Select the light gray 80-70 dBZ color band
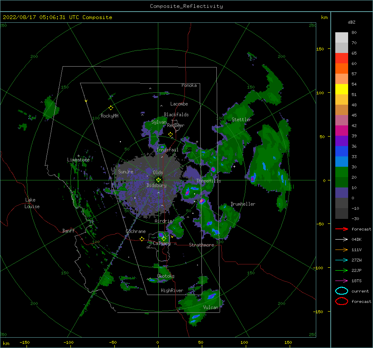Image resolution: width=373 pixels, height=348 pixels. (342, 38)
